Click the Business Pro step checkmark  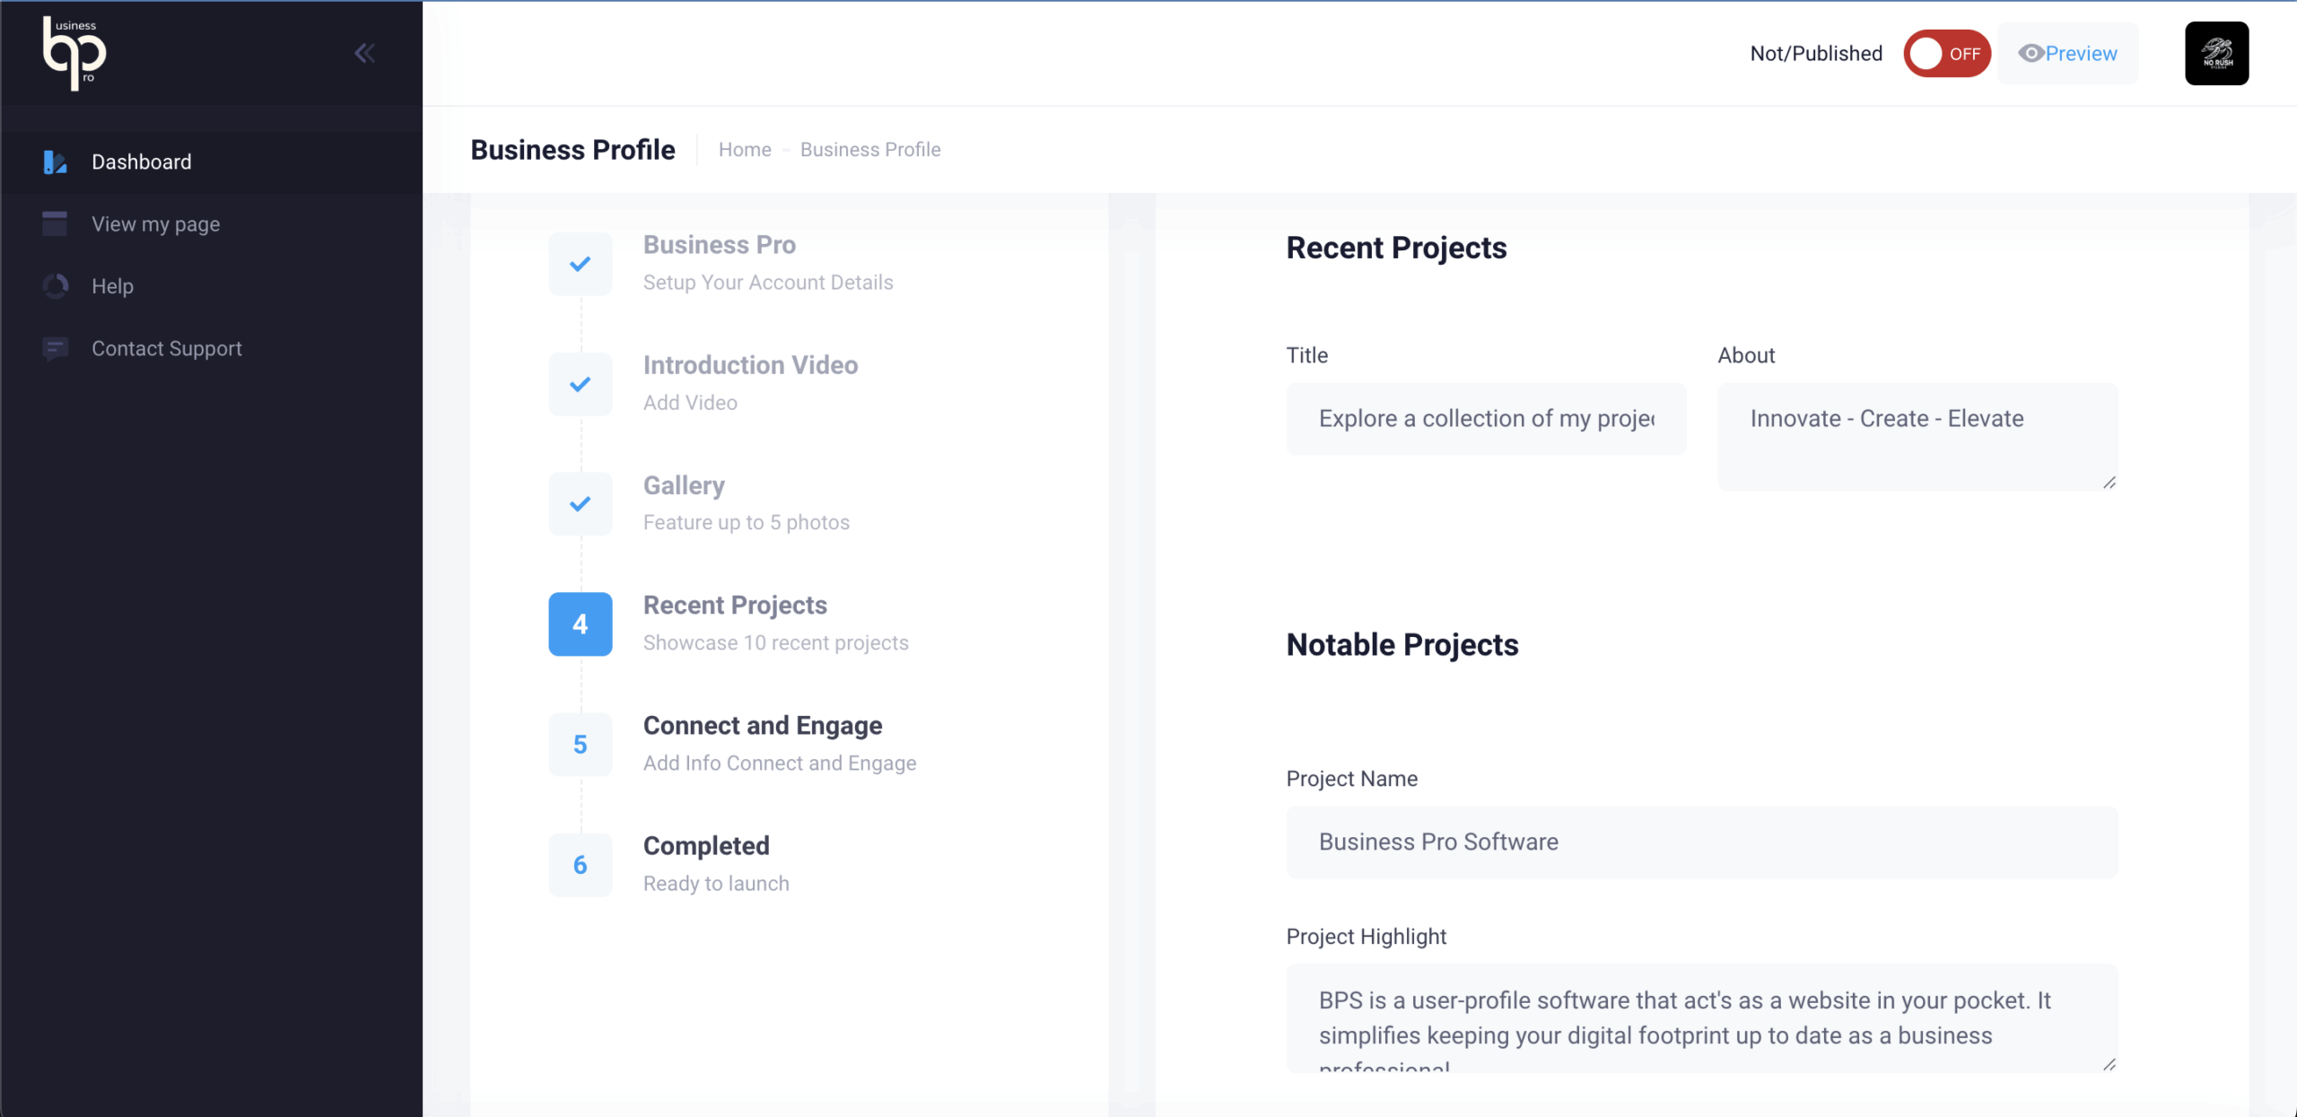click(x=581, y=264)
